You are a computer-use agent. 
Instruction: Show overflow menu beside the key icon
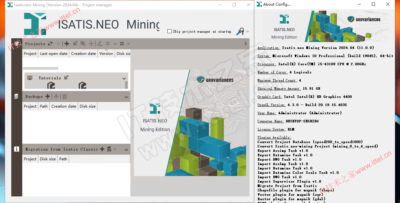pyautogui.click(x=248, y=31)
